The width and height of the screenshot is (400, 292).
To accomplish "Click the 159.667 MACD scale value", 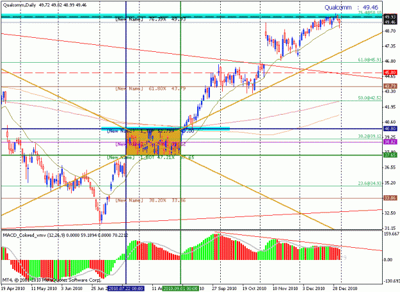I will 391,234.
